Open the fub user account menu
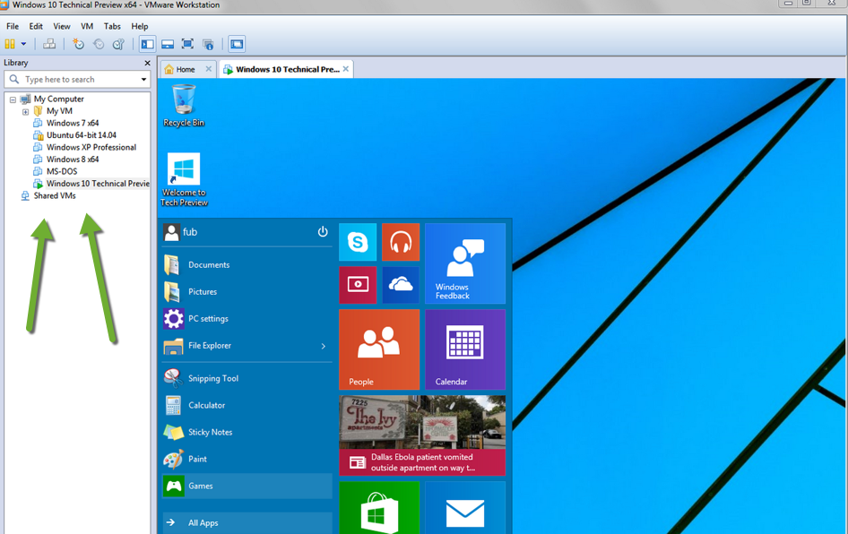Viewport: 848px width, 534px height. pos(181,232)
